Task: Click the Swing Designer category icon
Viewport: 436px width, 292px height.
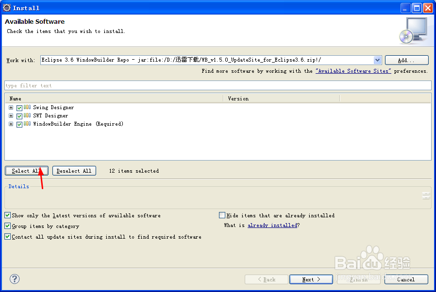Action: pyautogui.click(x=27, y=107)
